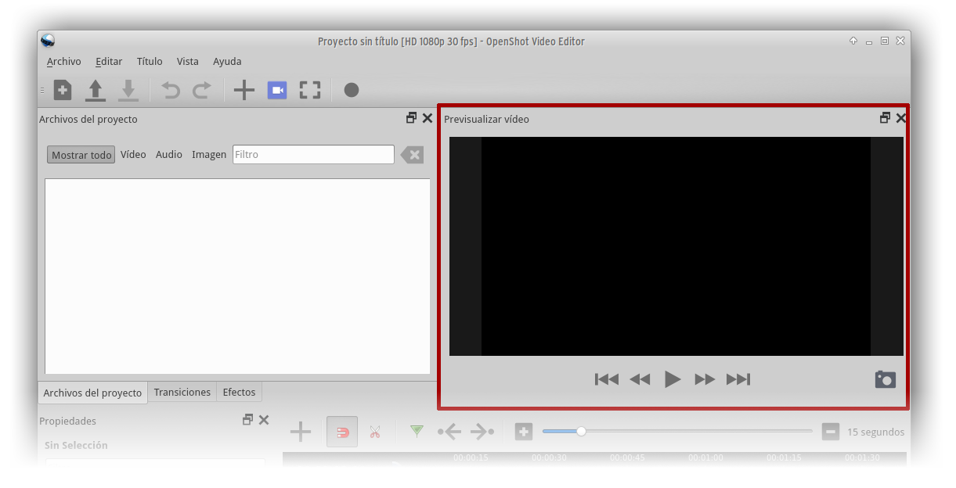
Task: Clear the filter text field
Action: 412,155
